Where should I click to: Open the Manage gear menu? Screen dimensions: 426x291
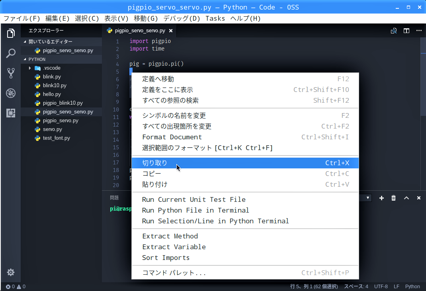pos(11,272)
